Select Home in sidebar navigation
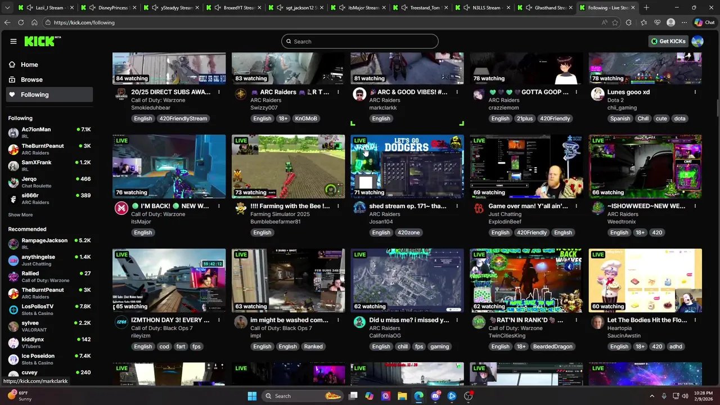Screen dimensions: 720x405 49,65
